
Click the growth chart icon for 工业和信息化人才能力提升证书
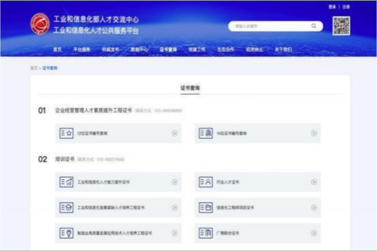click(66, 182)
